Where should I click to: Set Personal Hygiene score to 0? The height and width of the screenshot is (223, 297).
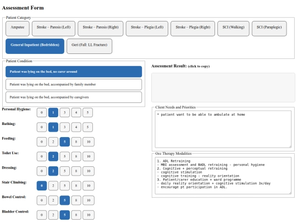(x=42, y=113)
